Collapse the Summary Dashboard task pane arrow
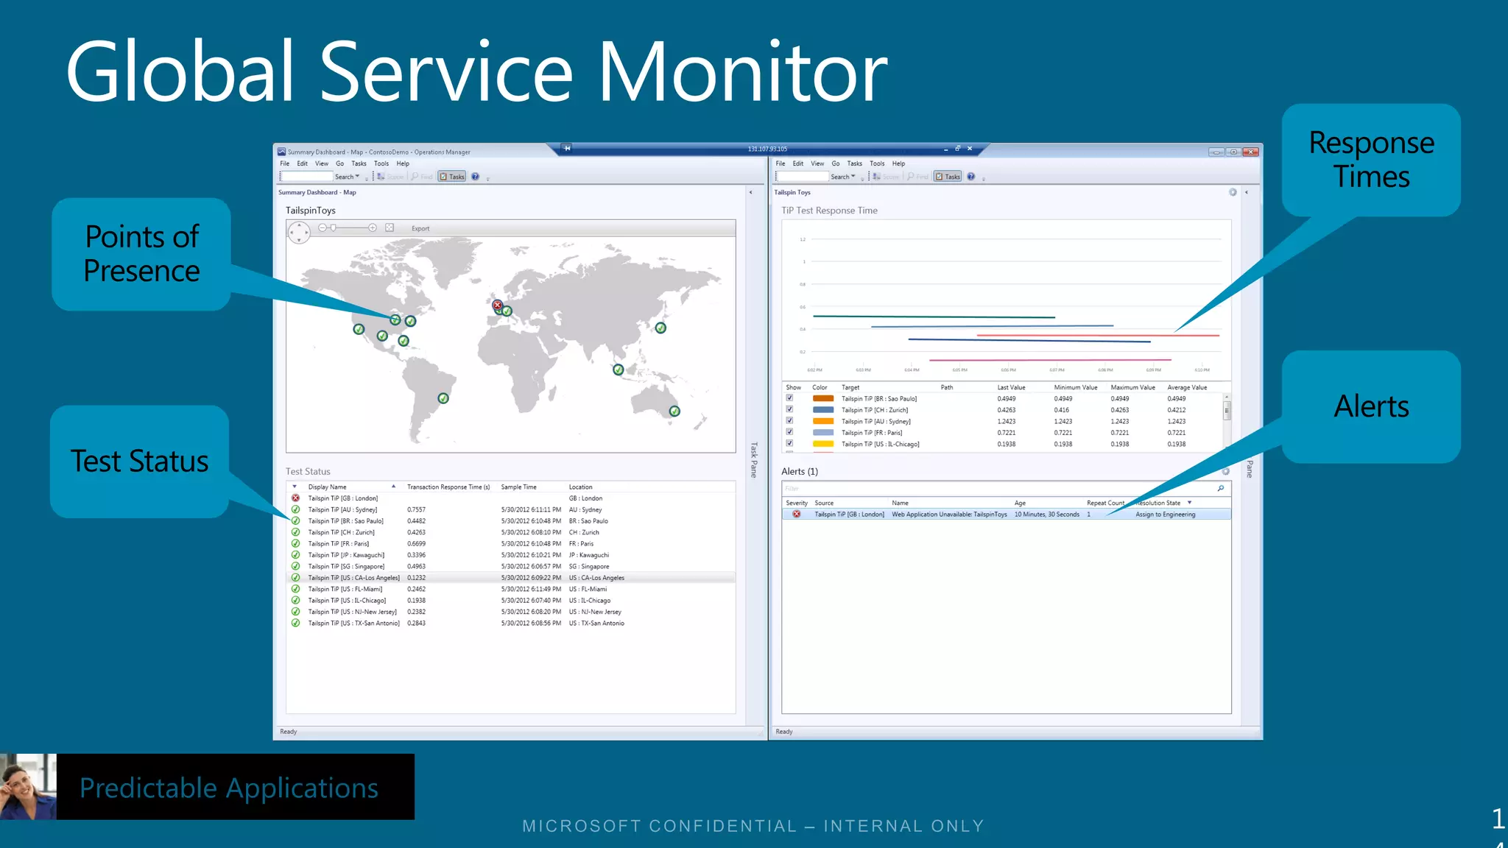 750,193
